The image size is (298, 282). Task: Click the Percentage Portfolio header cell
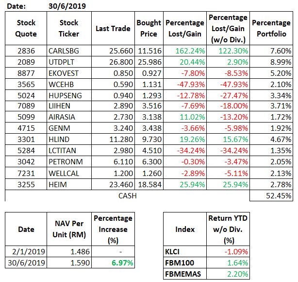(x=271, y=29)
